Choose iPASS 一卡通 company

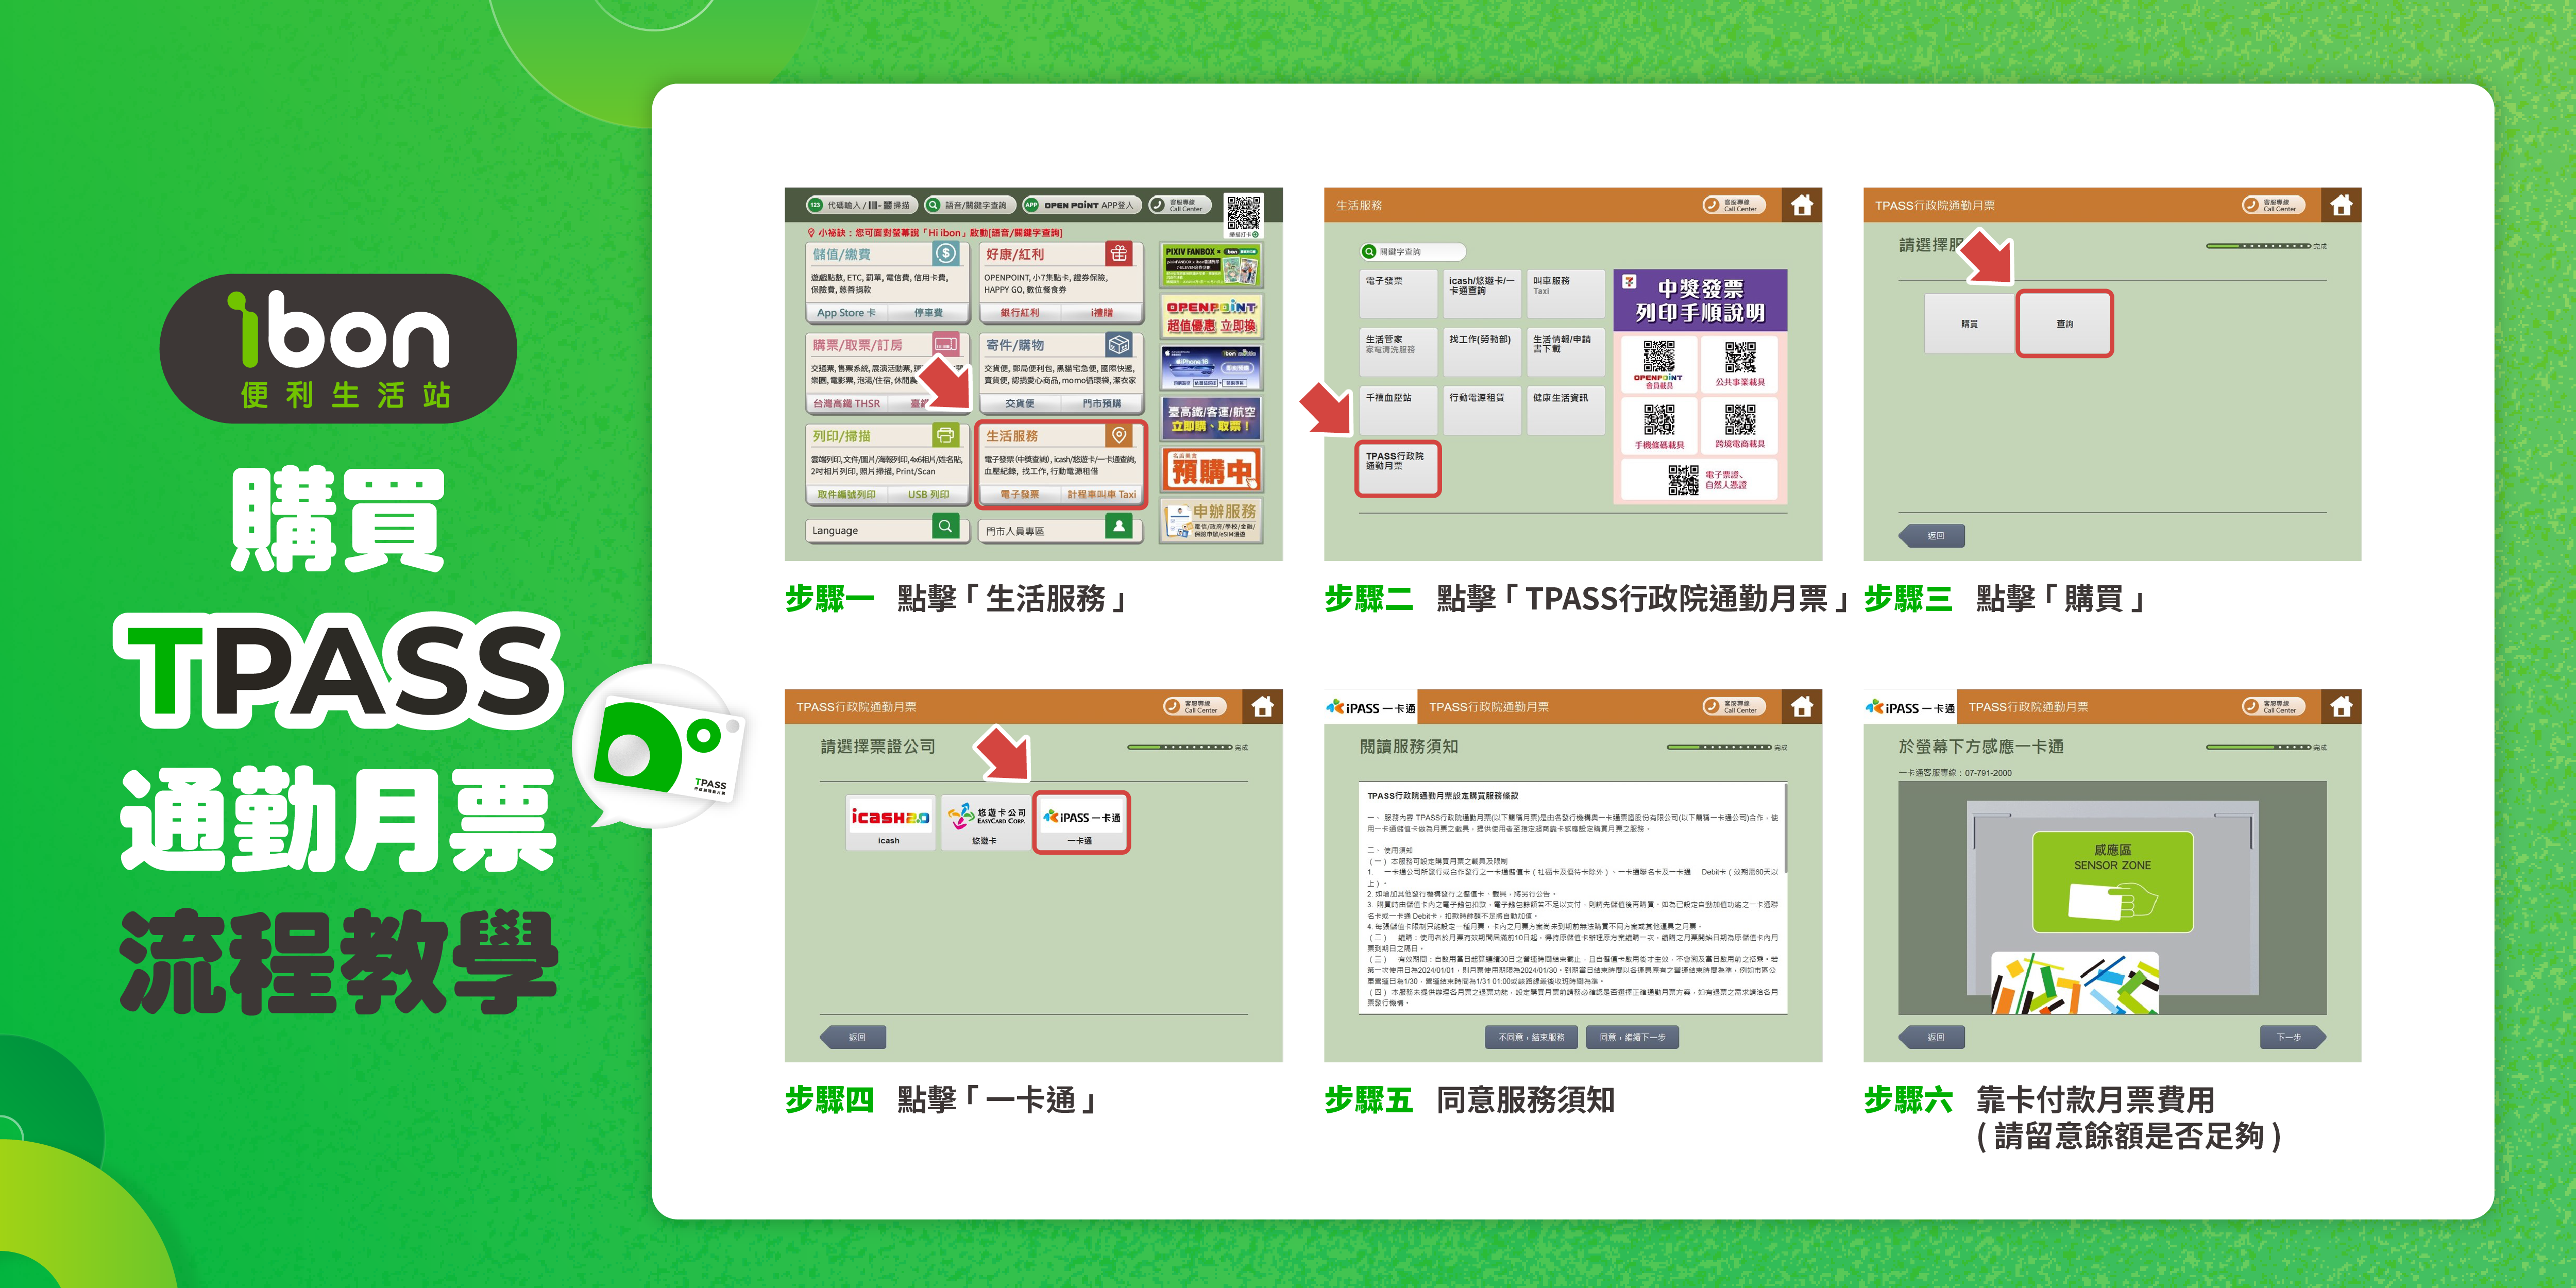click(x=1081, y=822)
